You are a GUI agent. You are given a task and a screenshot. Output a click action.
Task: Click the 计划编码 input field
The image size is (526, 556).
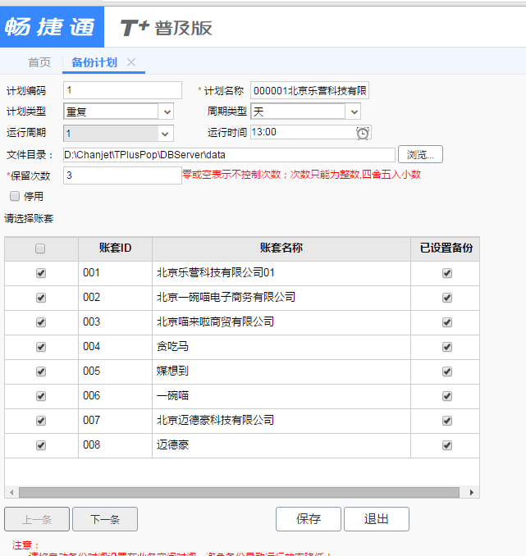[x=122, y=90]
